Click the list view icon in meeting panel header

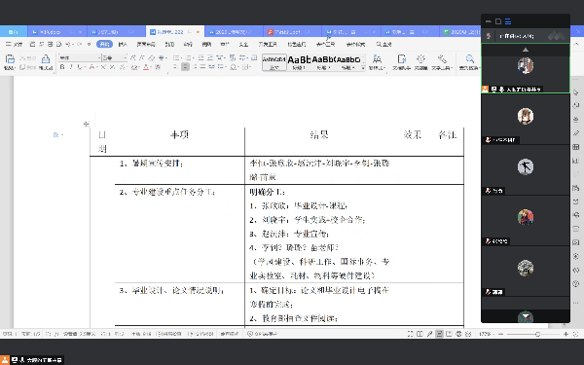tap(508, 21)
